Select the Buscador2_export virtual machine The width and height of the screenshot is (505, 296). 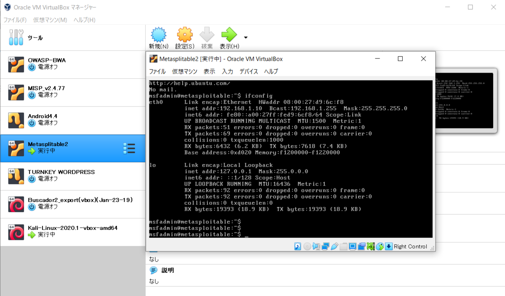click(x=72, y=204)
